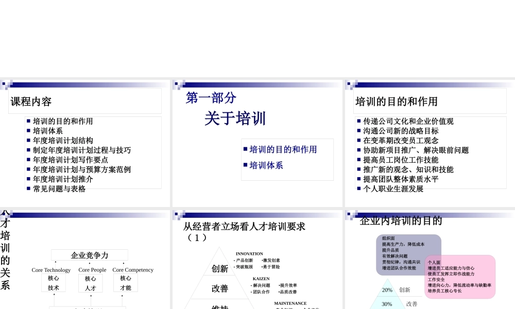
Task: Click the 提升效率 item
Action: coord(288,285)
